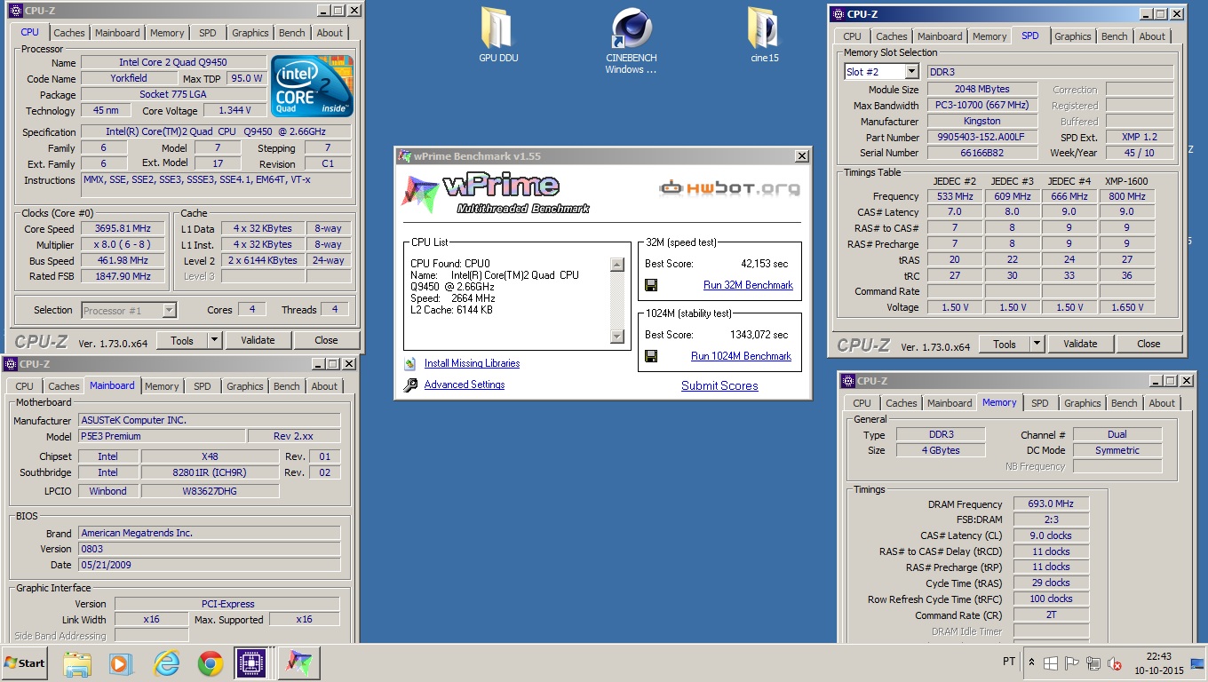Click the Part Number field 9905403-152.A00LF
The width and height of the screenshot is (1208, 682).
[981, 138]
